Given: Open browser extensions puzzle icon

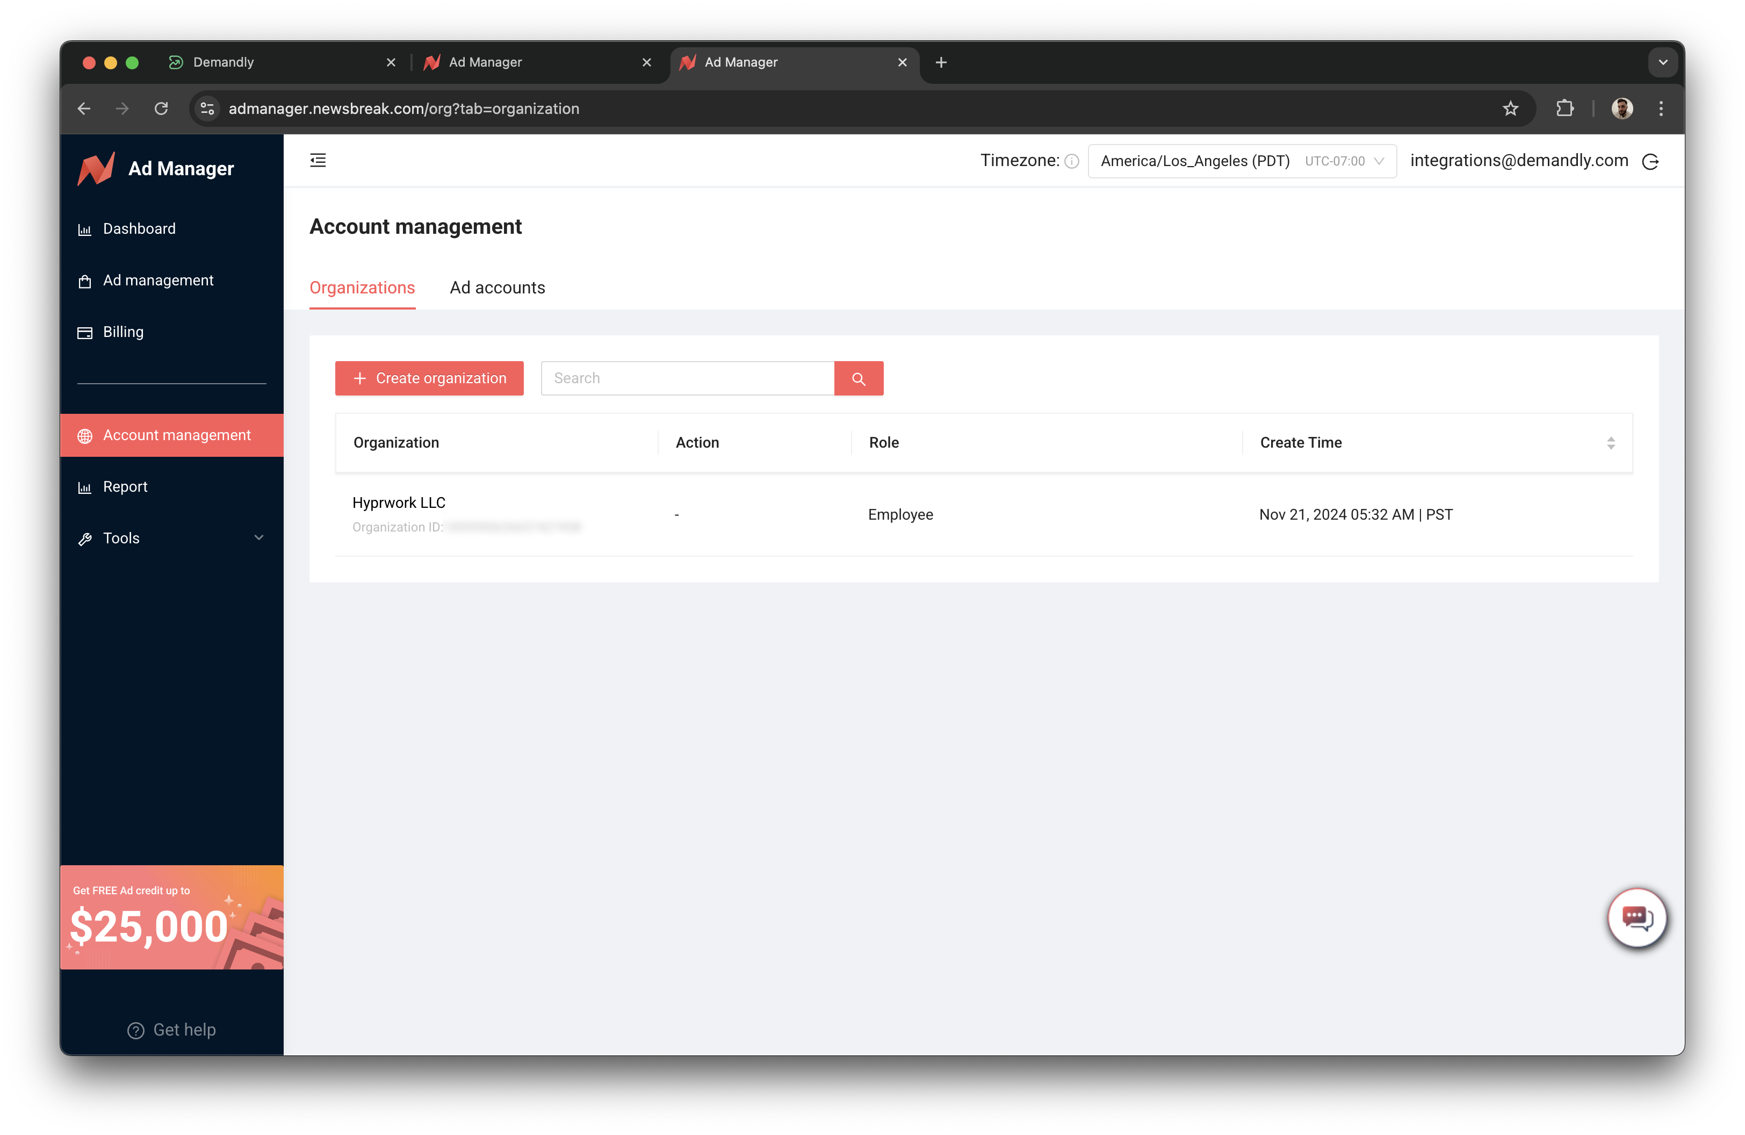Looking at the screenshot, I should [1564, 109].
